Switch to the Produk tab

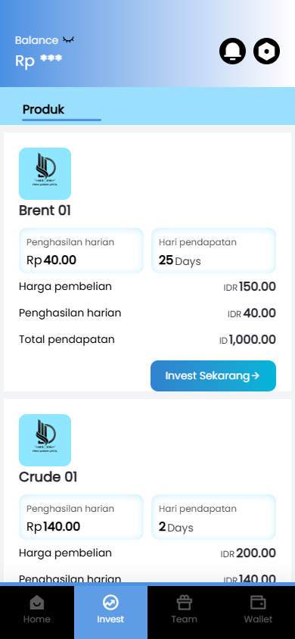point(44,109)
